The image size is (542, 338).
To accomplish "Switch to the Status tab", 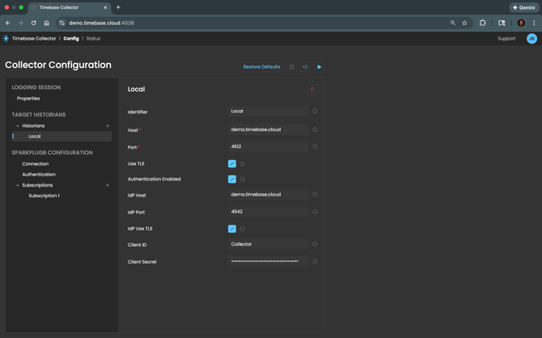I will click(x=93, y=39).
